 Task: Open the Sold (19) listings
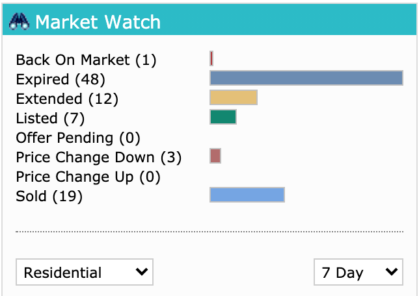tap(49, 196)
